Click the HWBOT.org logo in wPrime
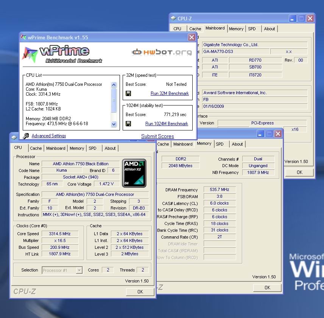Viewport: 324px width, 318px height. pos(162,52)
